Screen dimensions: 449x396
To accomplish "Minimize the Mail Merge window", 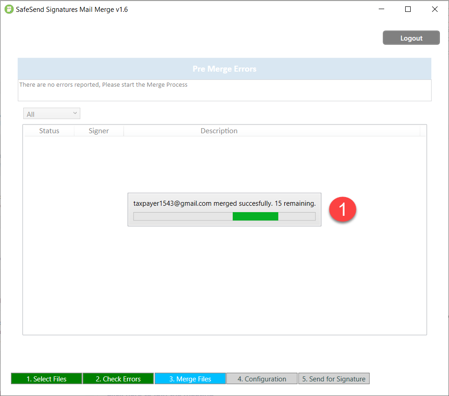I will pyautogui.click(x=381, y=9).
